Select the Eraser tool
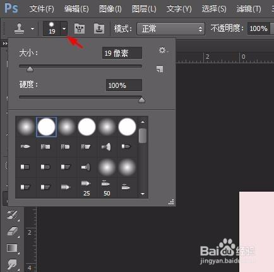Image resolution: width=274 pixels, height=272 pixels. click(x=13, y=232)
